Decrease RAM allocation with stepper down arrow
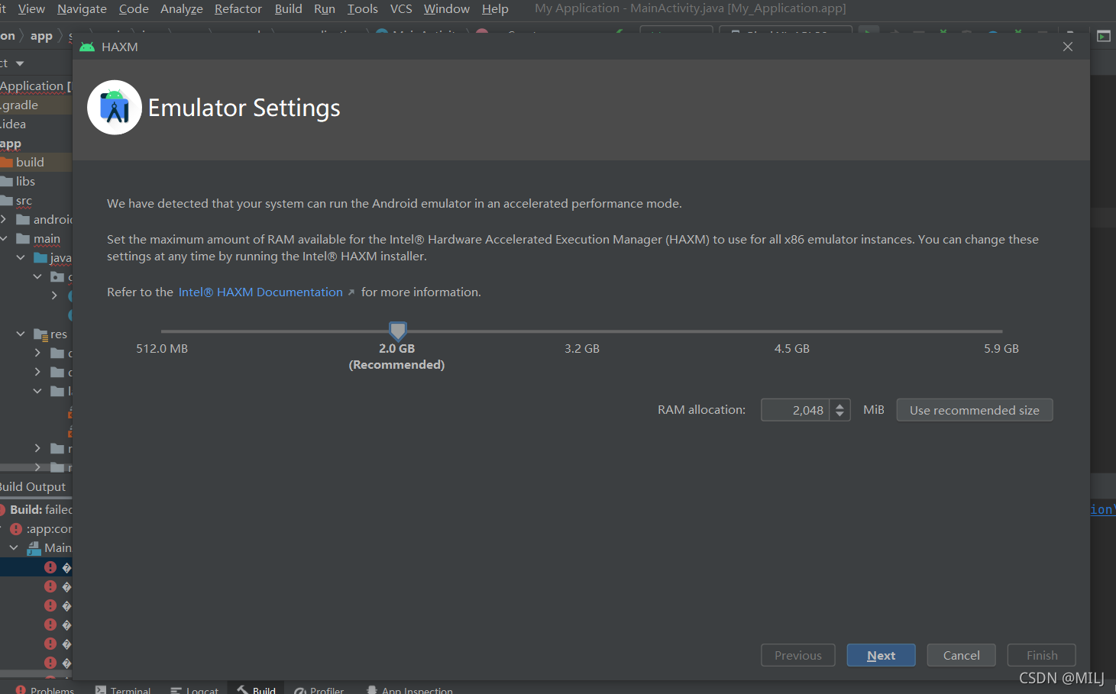The image size is (1116, 694). (x=840, y=415)
